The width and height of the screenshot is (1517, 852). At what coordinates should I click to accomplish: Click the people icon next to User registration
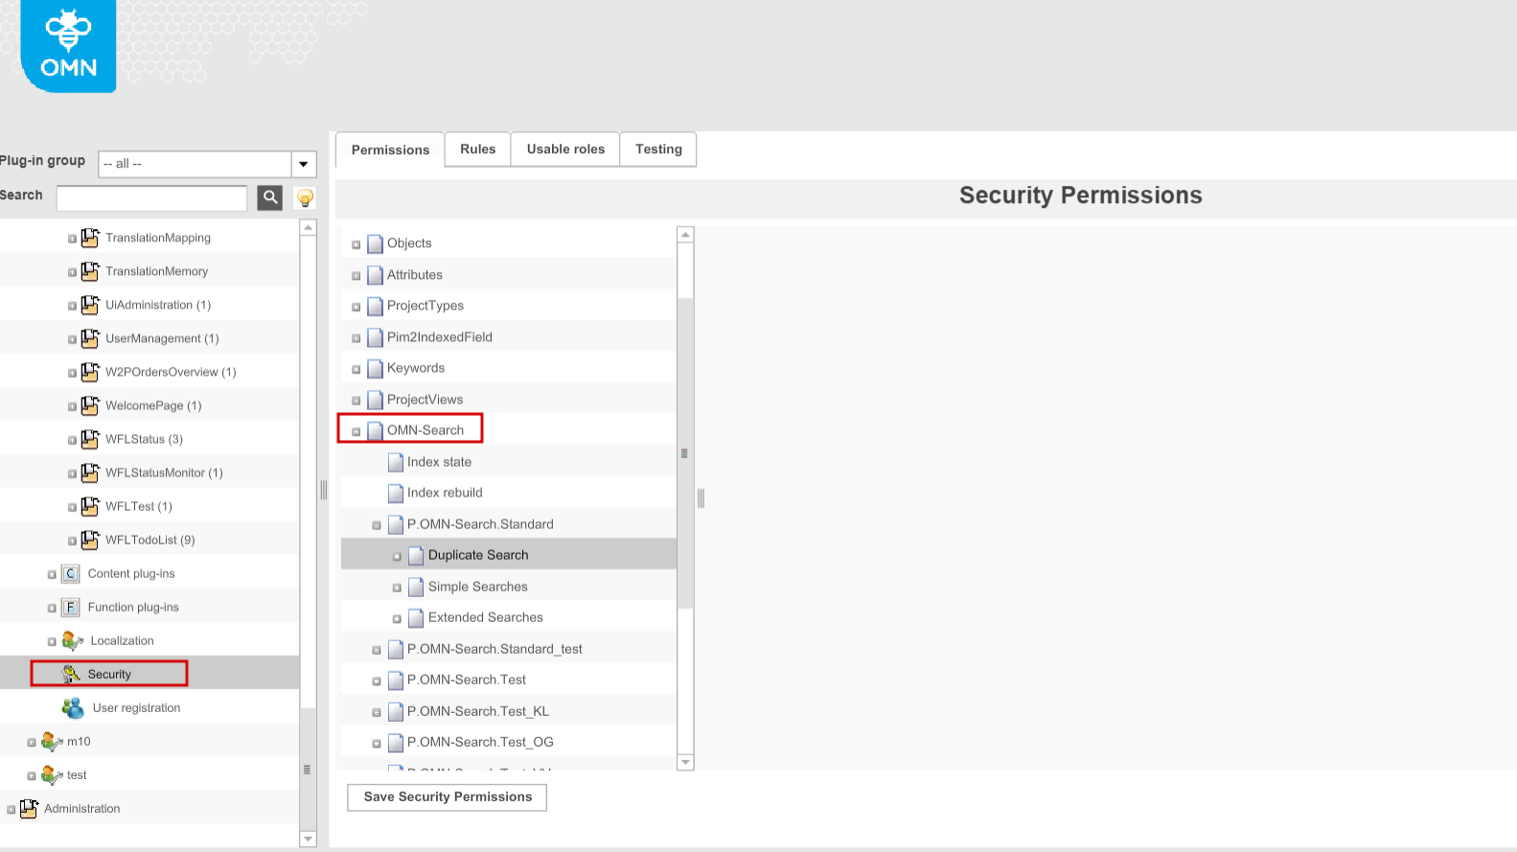click(72, 707)
